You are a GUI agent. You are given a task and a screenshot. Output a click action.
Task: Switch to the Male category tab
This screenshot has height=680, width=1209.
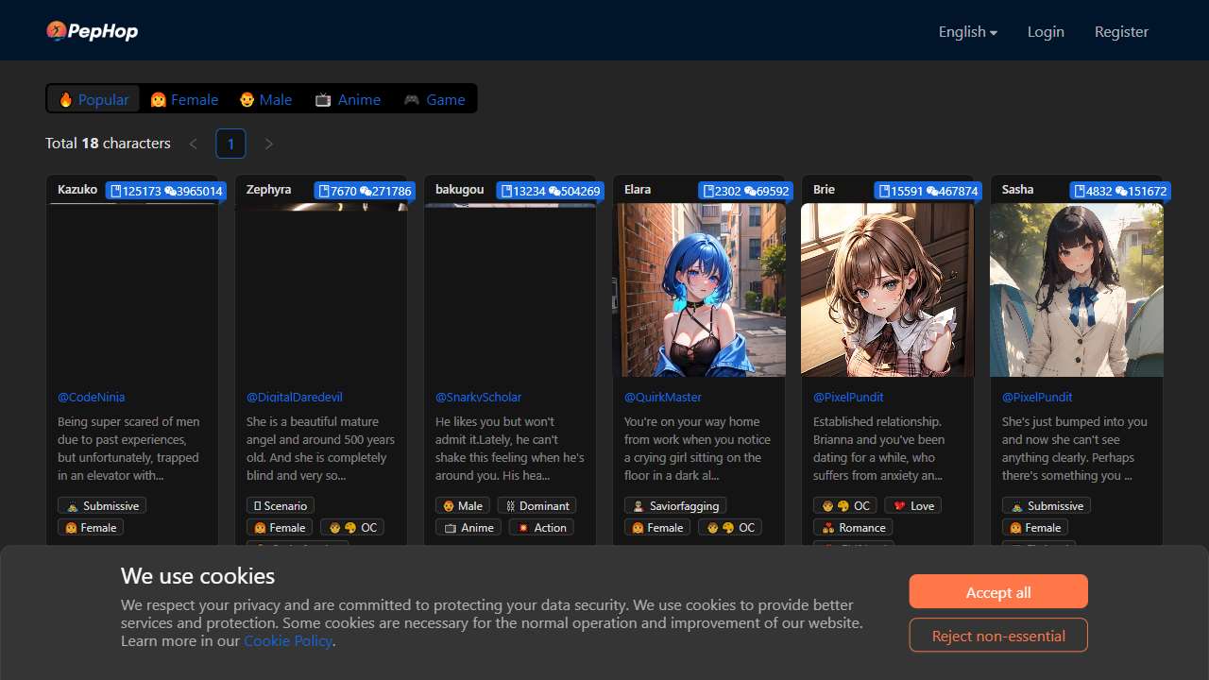pyautogui.click(x=265, y=99)
